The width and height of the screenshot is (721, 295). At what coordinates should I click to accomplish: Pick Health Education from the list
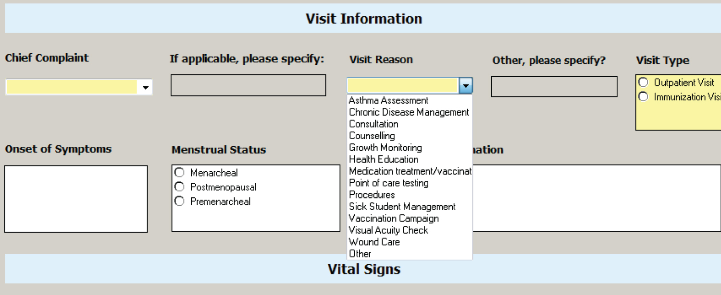pyautogui.click(x=384, y=159)
